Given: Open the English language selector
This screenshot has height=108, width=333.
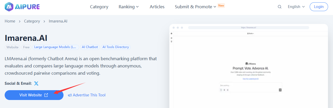Looking at the screenshot, I should coord(296,7).
